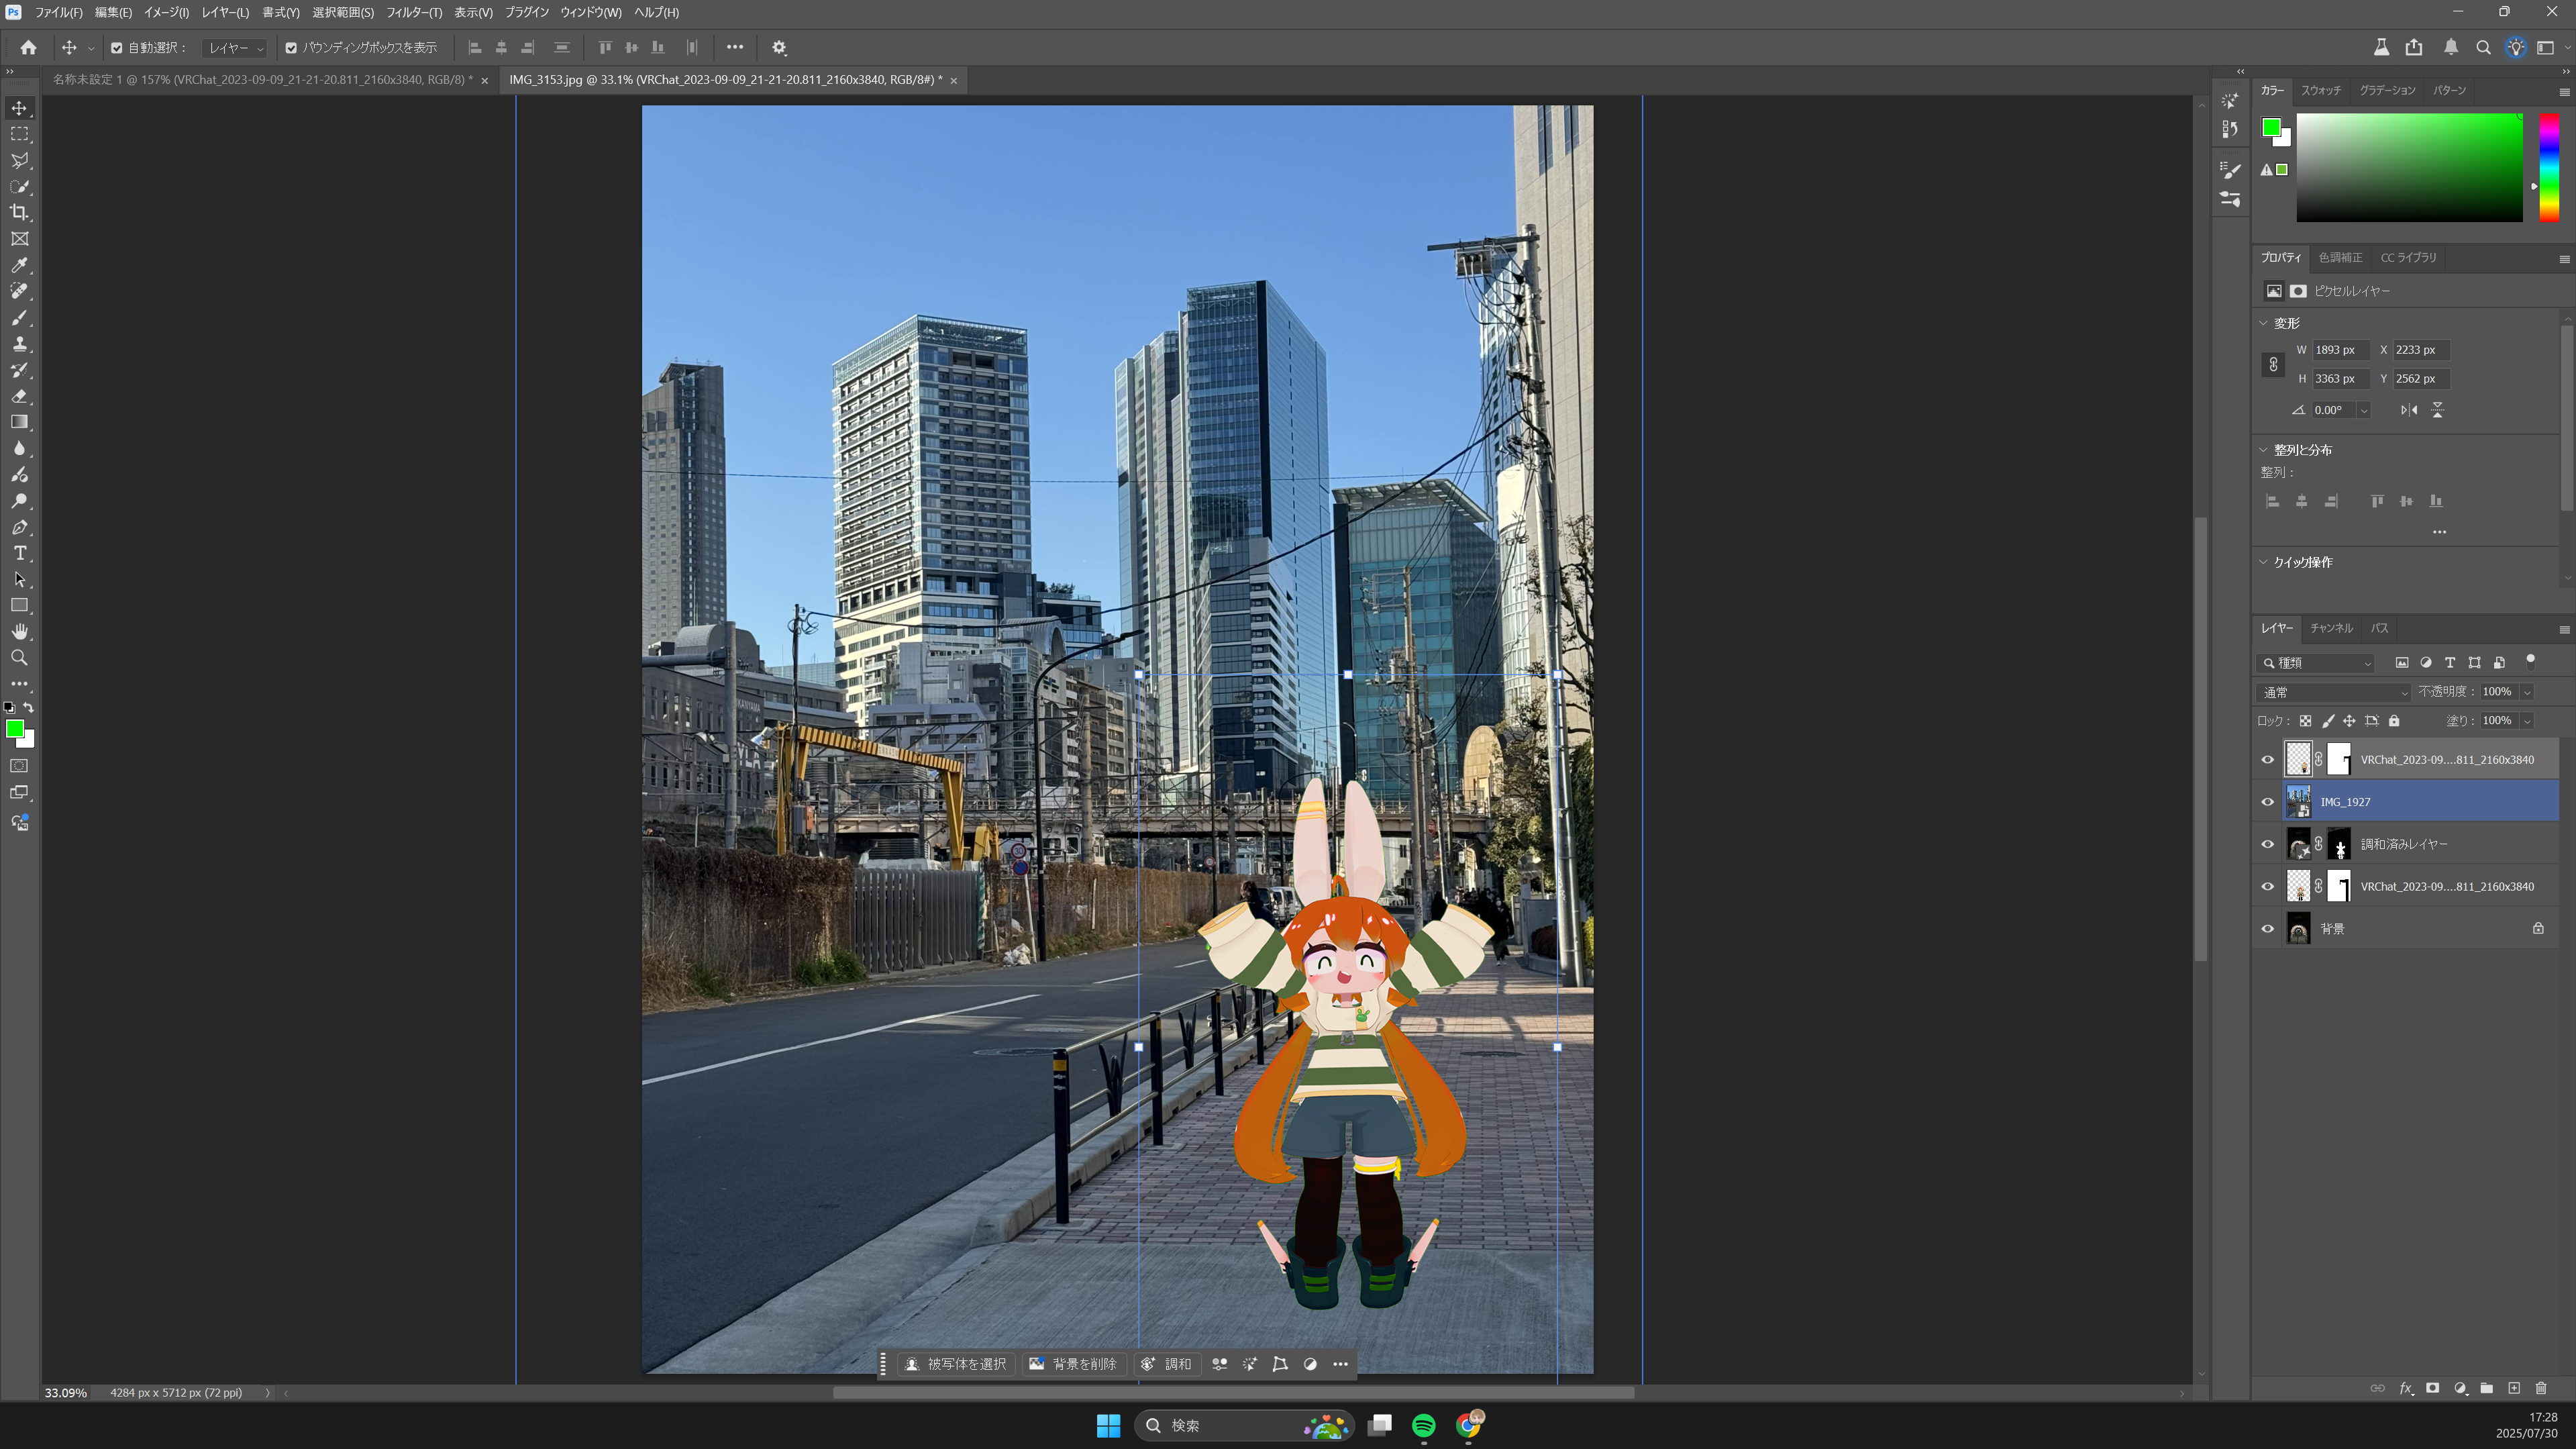The width and height of the screenshot is (2576, 1449).
Task: Select the Rectangular Marquee tool
Action: 19,134
